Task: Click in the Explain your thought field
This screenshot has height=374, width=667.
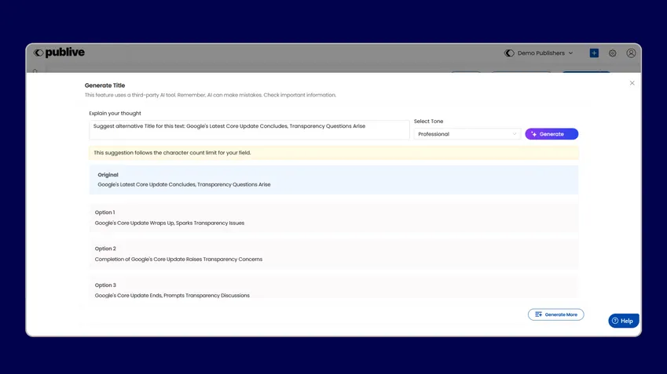Action: (x=249, y=129)
